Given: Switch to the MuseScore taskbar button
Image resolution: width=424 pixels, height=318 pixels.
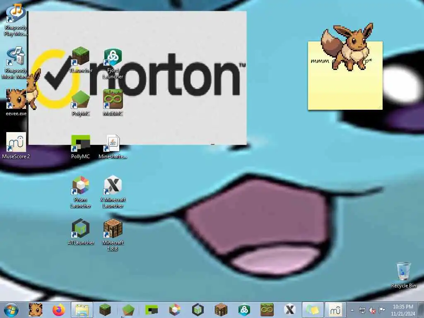Looking at the screenshot, I should [335, 310].
